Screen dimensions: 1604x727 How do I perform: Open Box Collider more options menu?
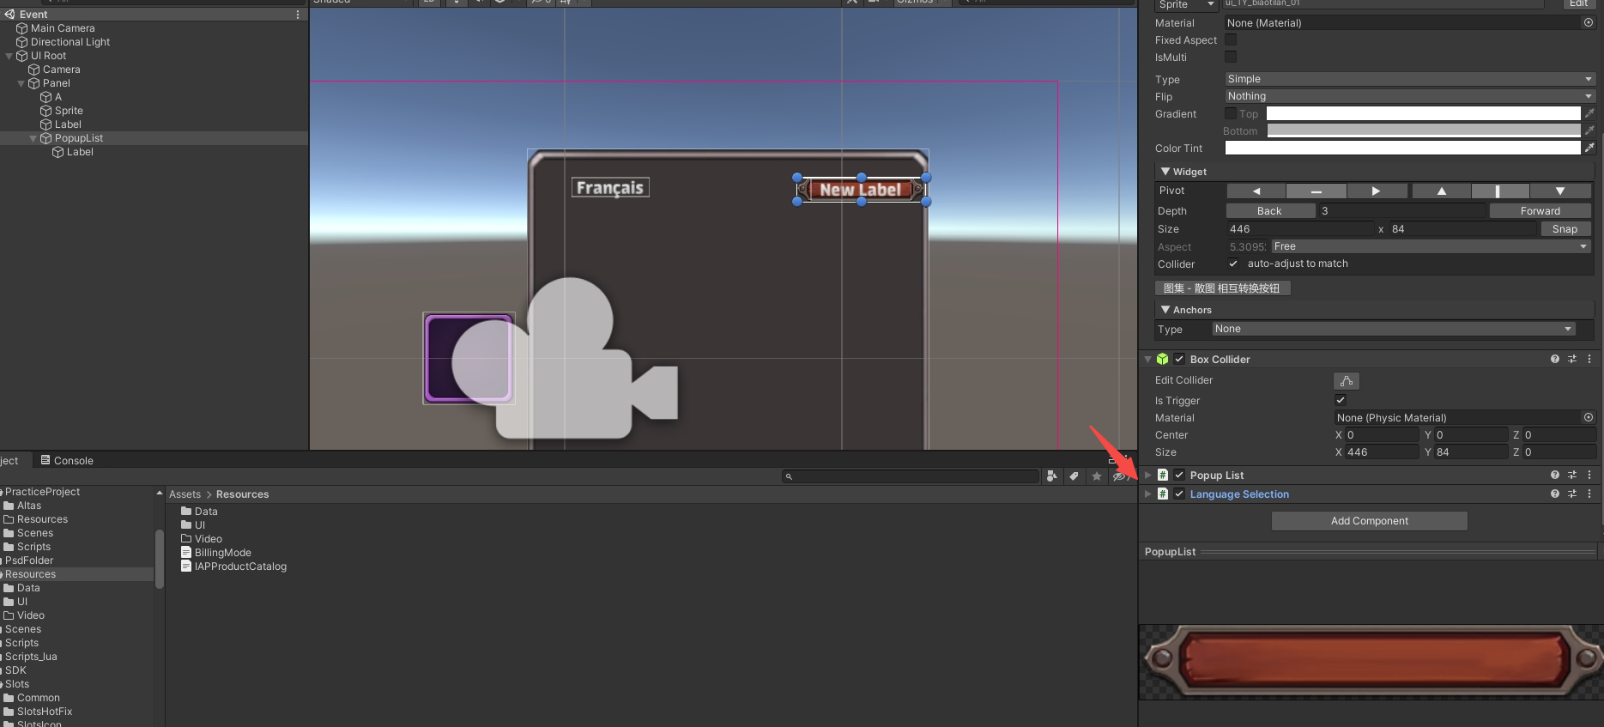[1589, 360]
